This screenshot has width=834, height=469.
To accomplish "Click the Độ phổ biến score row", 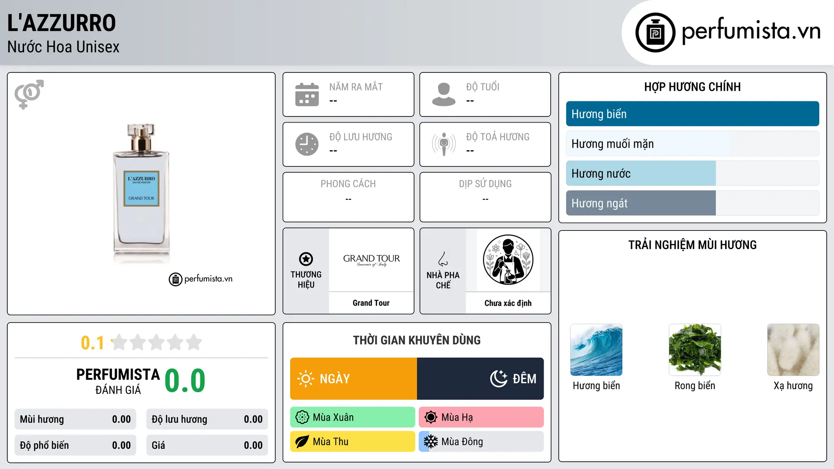I will click(75, 445).
